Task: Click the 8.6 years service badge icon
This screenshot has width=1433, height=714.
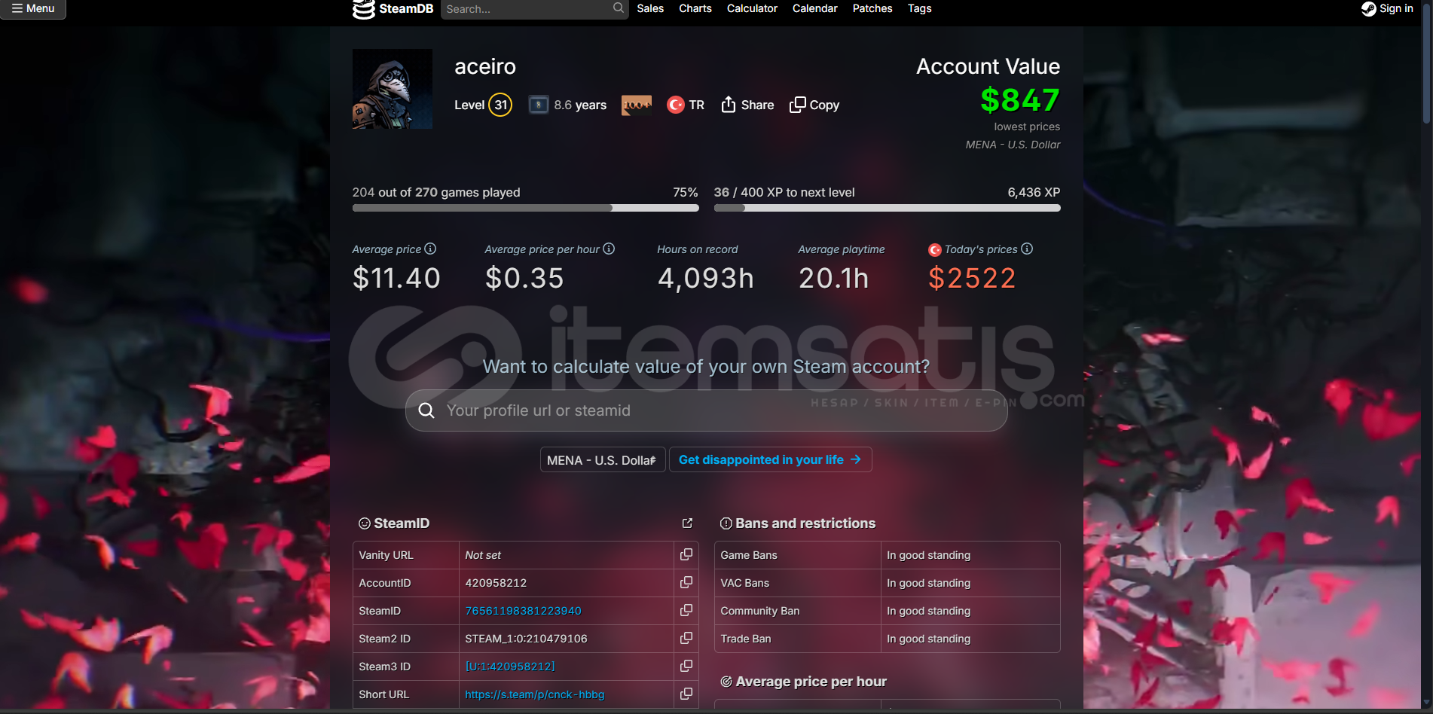Action: 538,105
